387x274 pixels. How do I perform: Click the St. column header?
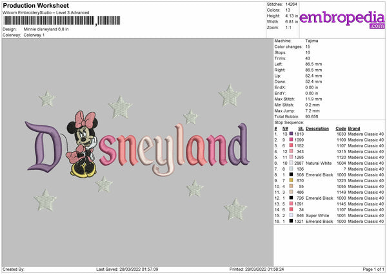pyautogui.click(x=301, y=129)
